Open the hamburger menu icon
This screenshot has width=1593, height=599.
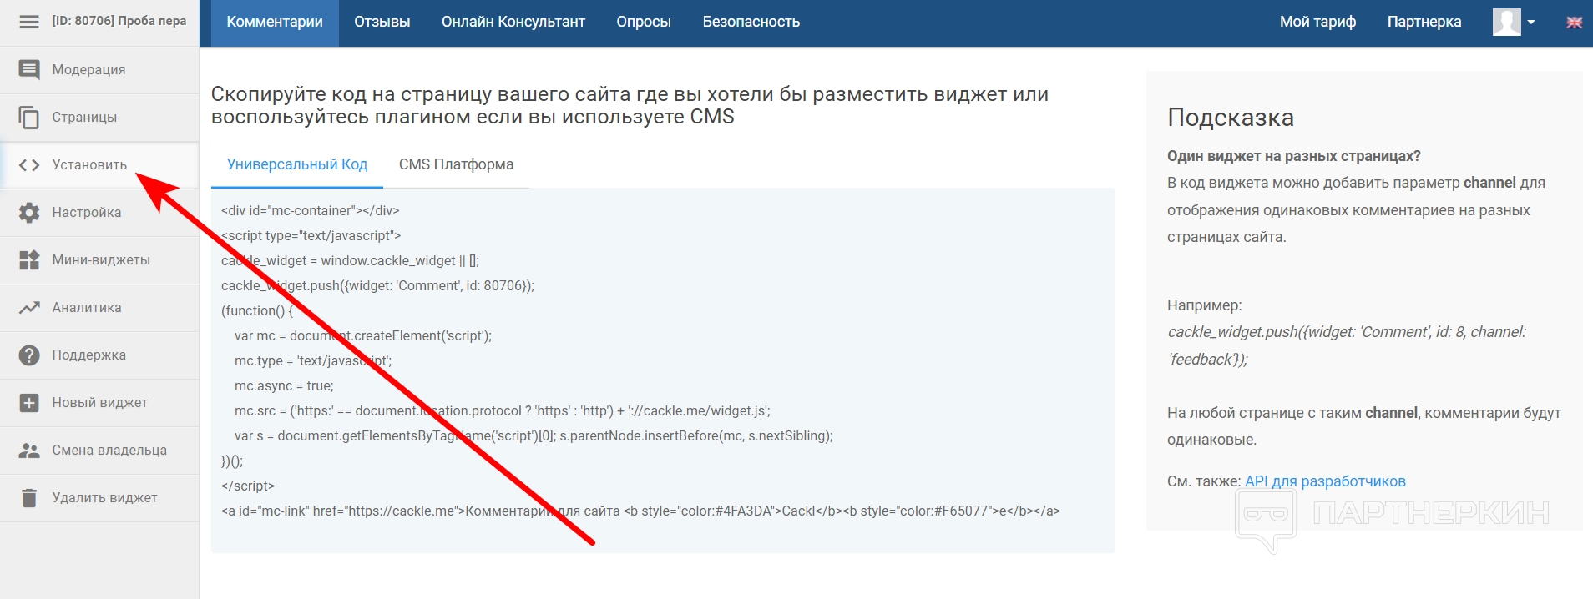coord(29,22)
